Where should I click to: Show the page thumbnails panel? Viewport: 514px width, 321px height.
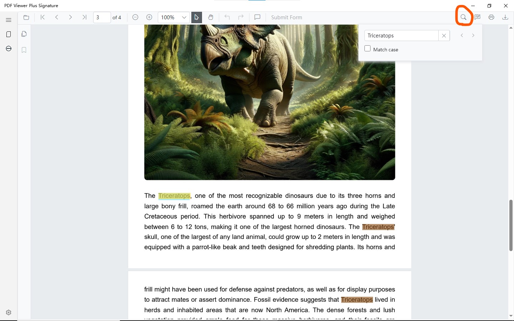24,34
